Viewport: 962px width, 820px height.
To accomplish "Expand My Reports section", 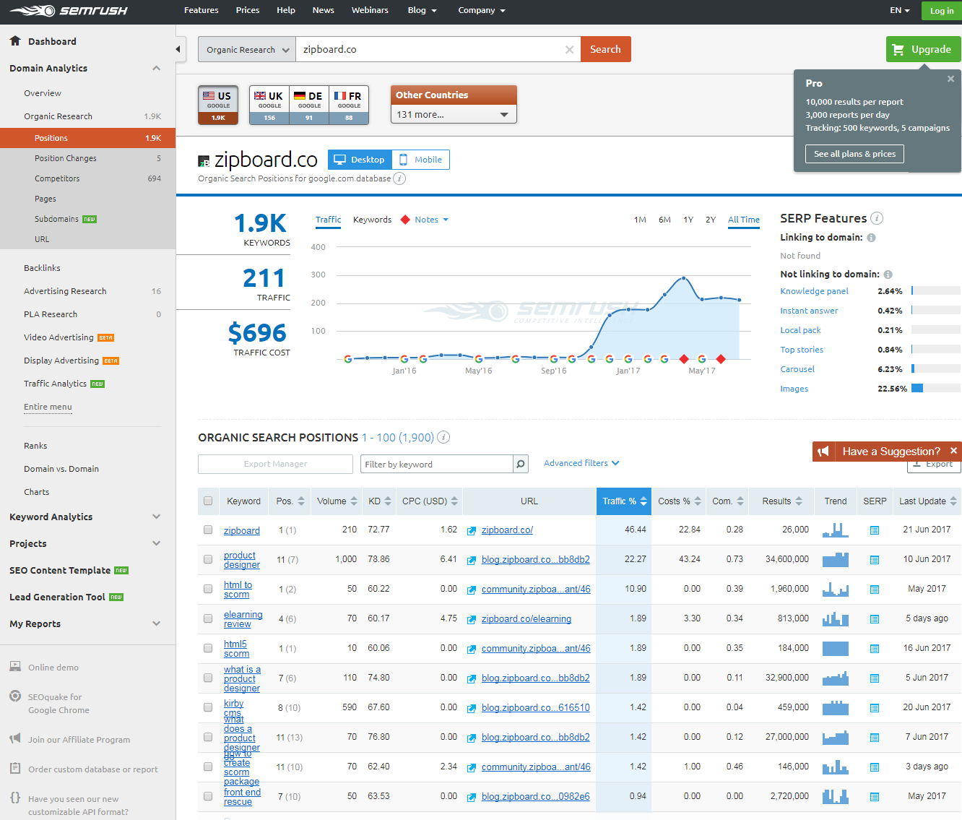I will pos(156,623).
